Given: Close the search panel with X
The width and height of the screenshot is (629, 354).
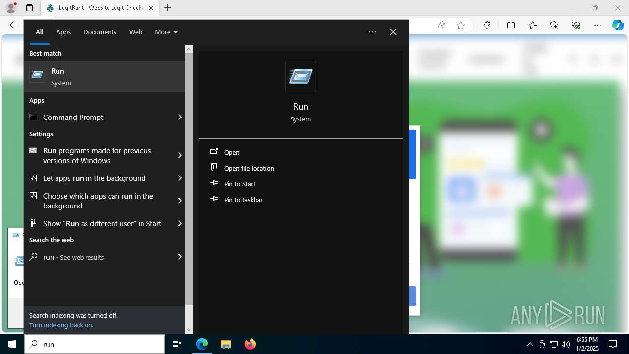Looking at the screenshot, I should 393,32.
